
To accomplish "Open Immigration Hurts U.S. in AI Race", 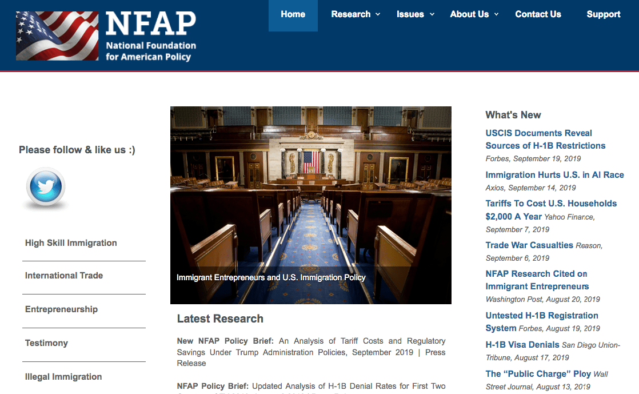I will [x=554, y=175].
